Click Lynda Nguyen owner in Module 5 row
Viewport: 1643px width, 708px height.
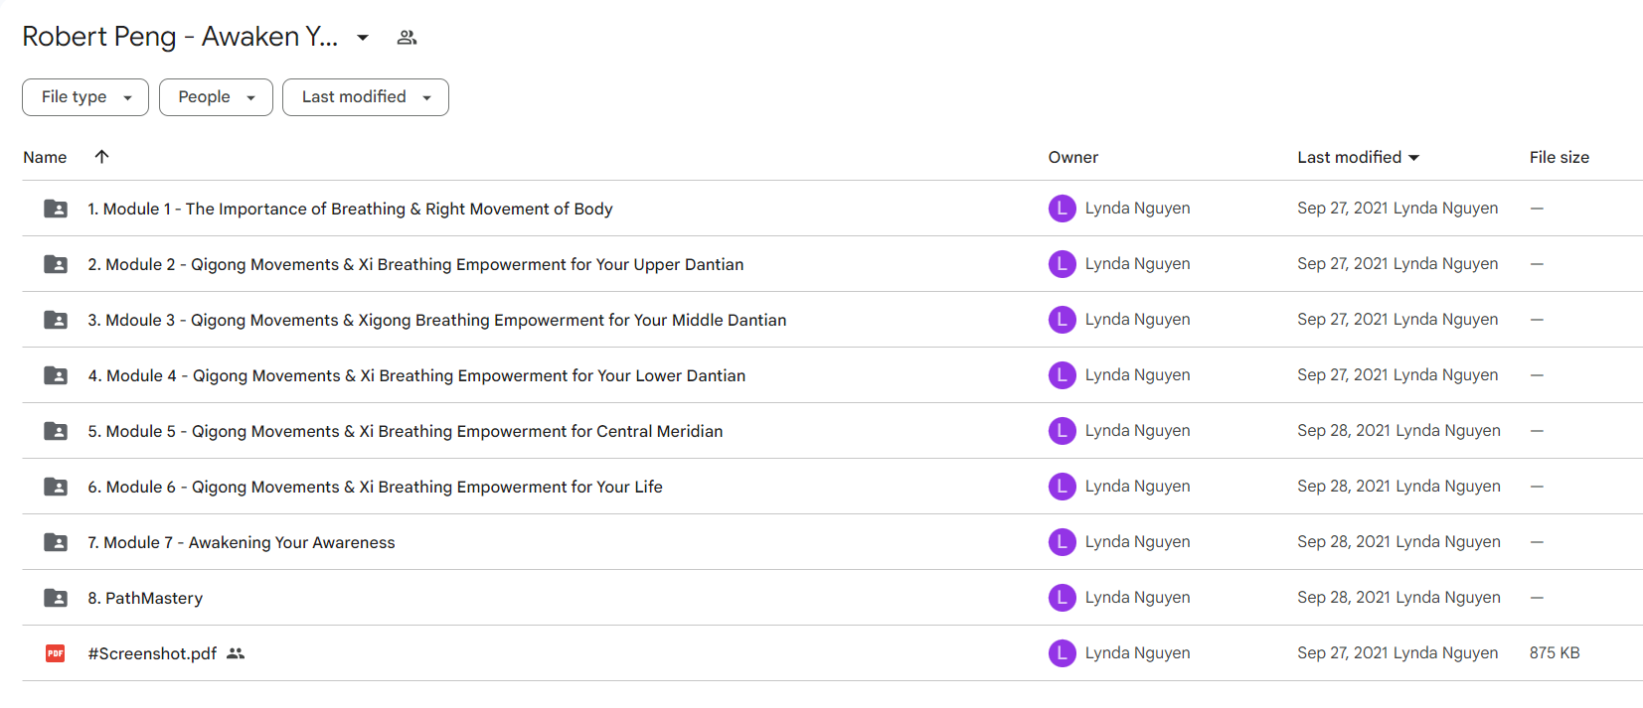[x=1137, y=431]
